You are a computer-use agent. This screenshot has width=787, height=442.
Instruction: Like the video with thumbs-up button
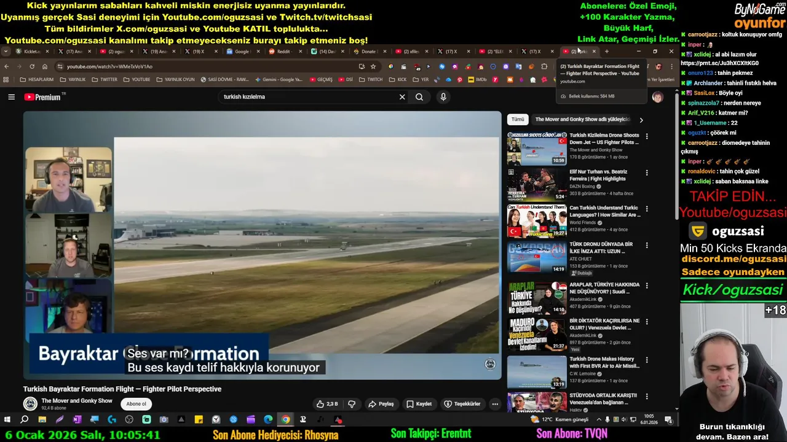coord(327,404)
